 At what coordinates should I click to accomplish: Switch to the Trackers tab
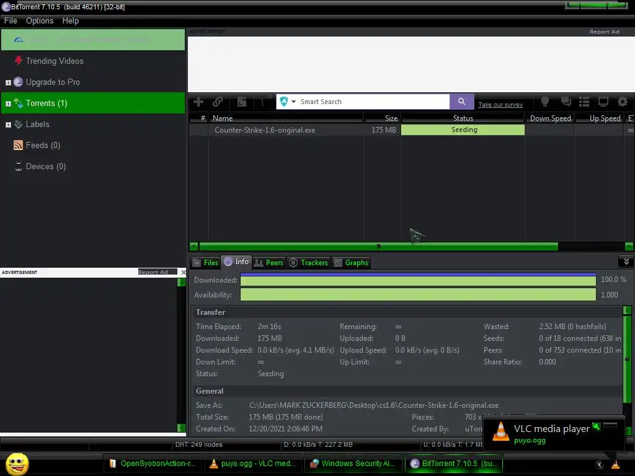(x=309, y=263)
